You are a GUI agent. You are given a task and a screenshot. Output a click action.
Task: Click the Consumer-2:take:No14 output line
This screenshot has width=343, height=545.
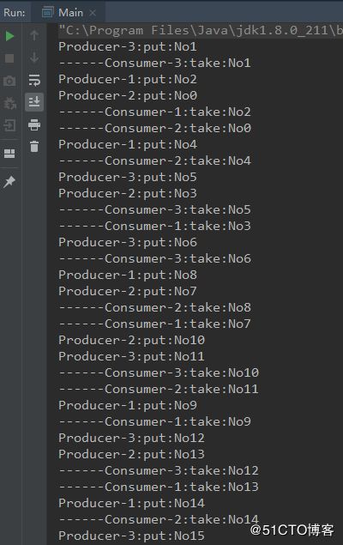159,519
